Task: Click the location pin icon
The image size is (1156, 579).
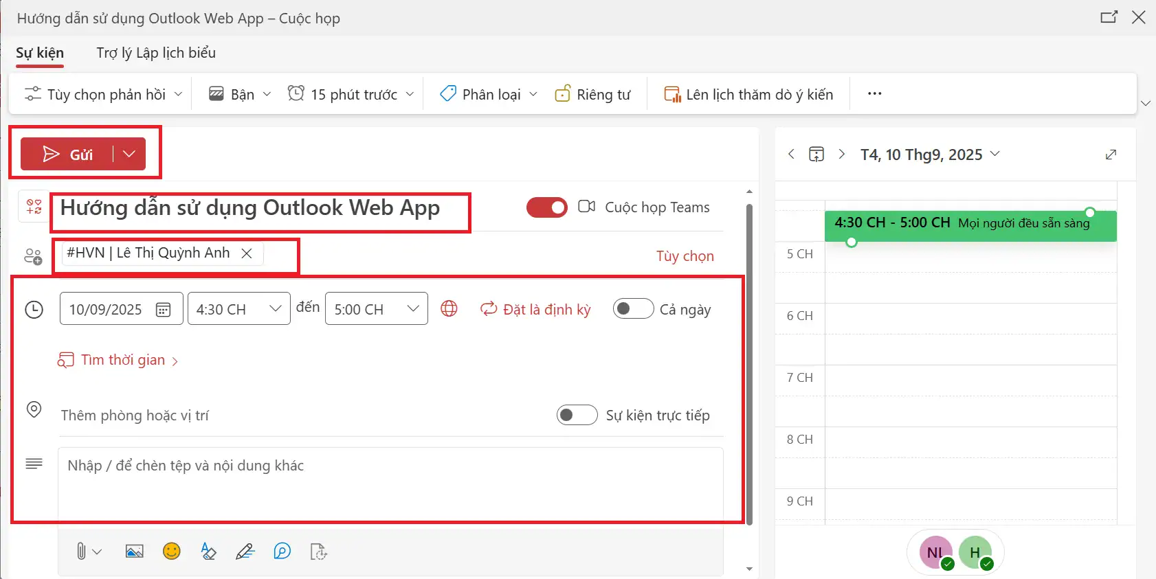Action: [34, 410]
